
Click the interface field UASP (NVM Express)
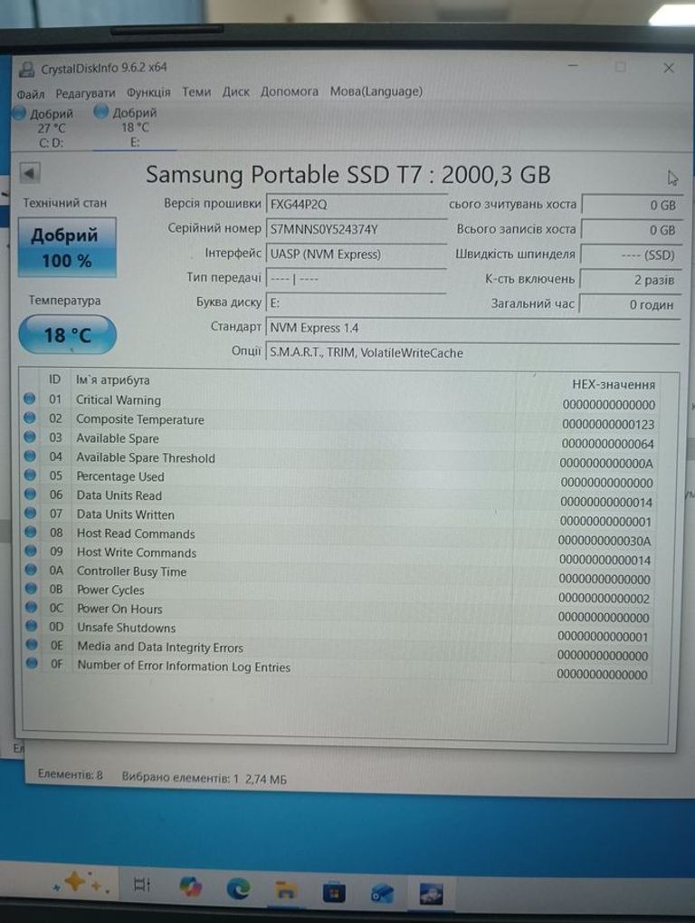click(357, 254)
